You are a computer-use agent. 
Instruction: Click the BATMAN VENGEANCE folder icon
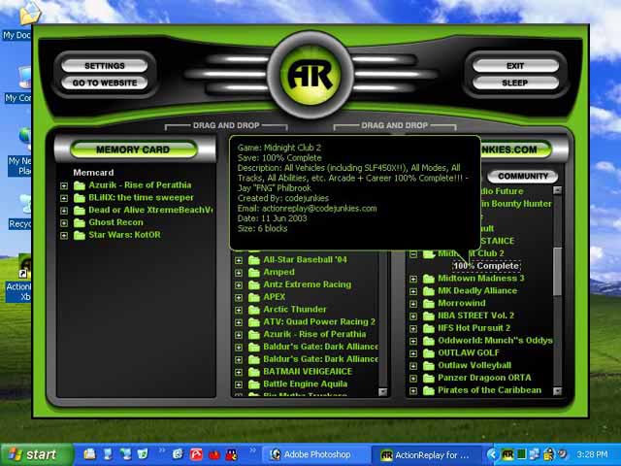tap(254, 372)
